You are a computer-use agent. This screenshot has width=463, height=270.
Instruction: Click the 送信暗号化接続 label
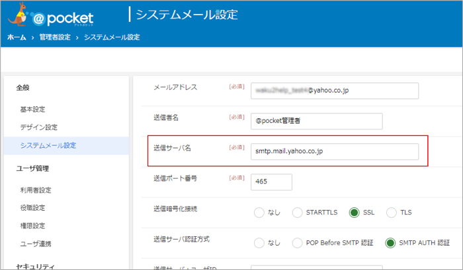(x=175, y=209)
